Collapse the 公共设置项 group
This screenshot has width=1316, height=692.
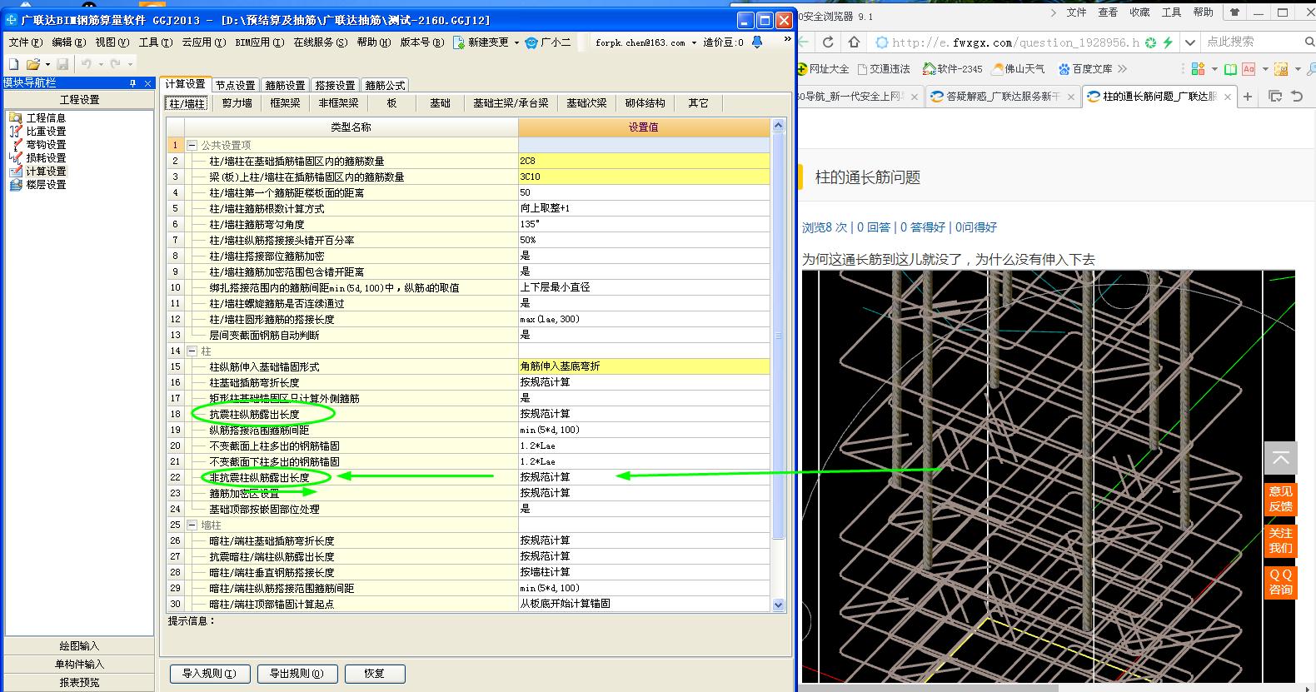click(x=192, y=145)
